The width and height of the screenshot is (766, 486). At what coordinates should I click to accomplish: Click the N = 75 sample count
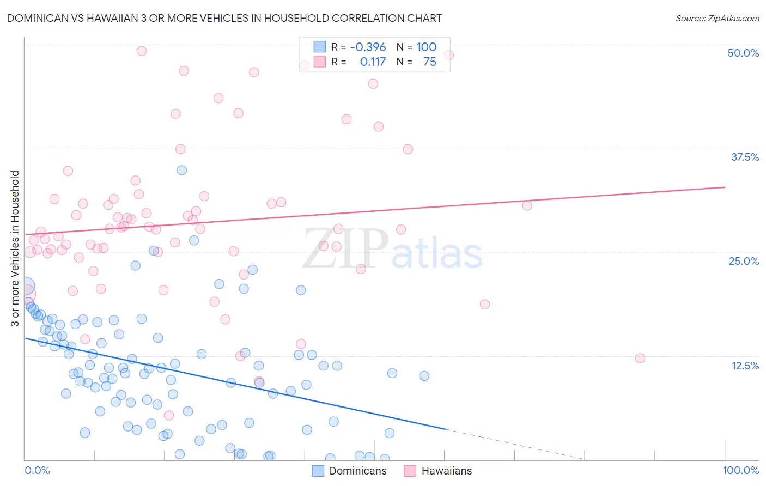tap(417, 62)
